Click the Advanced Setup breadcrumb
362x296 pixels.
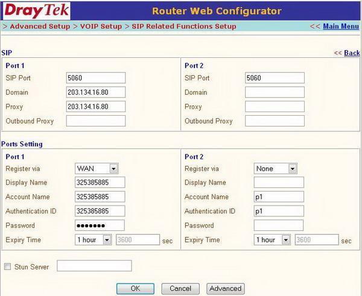point(40,27)
